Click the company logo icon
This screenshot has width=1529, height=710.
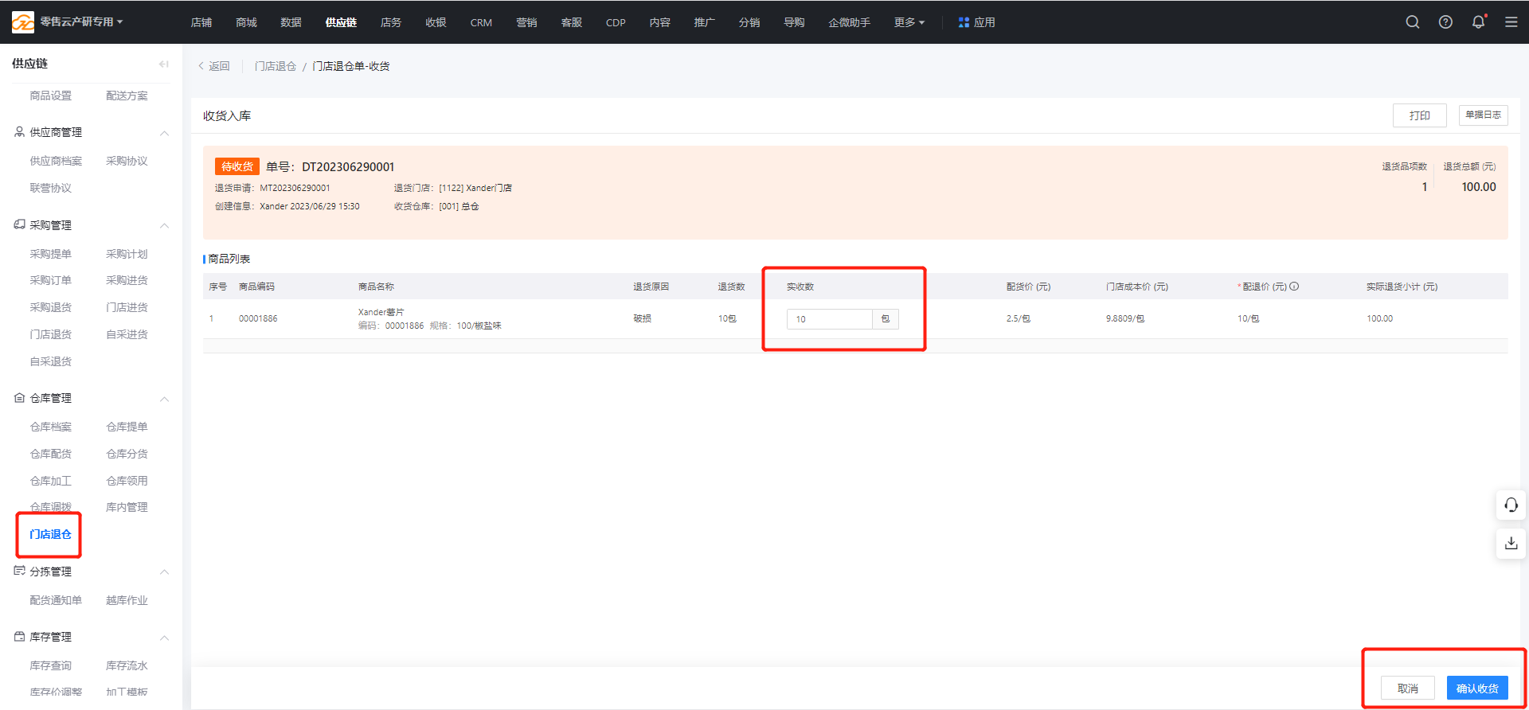pos(22,22)
